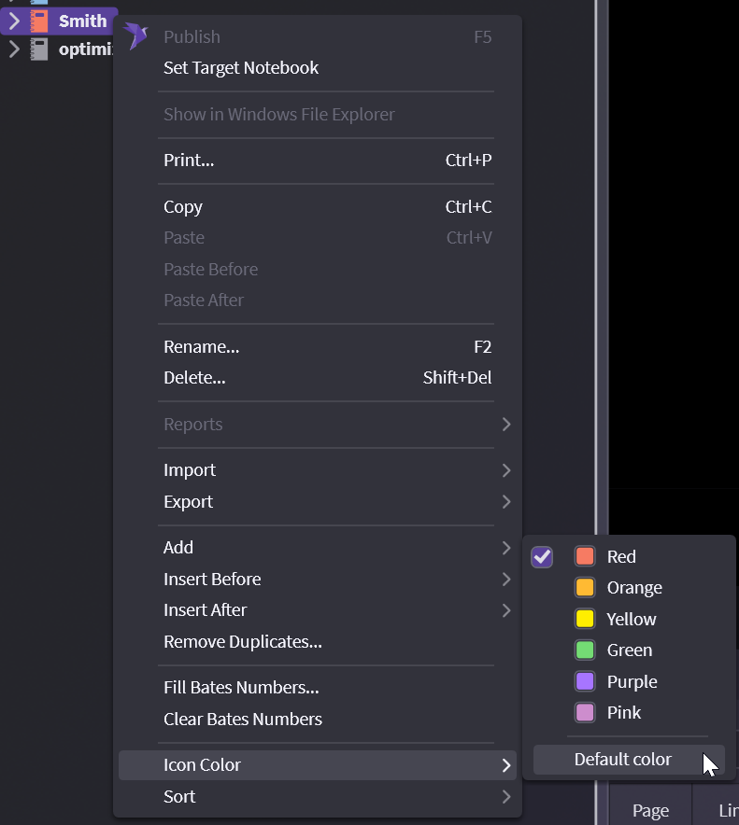The width and height of the screenshot is (739, 825).
Task: Choose Set Target Notebook
Action: point(241,68)
